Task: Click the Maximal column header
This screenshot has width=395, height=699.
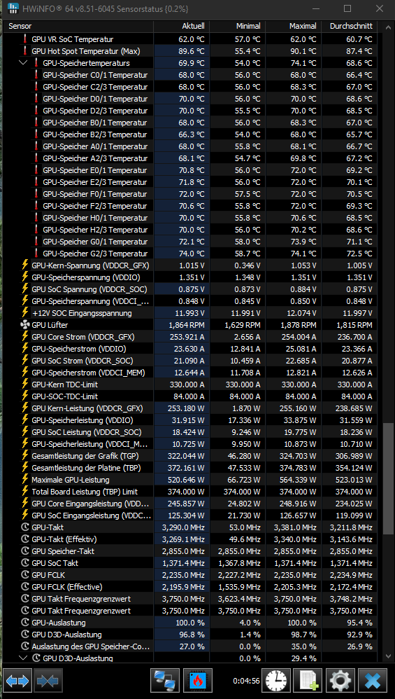Action: click(293, 27)
